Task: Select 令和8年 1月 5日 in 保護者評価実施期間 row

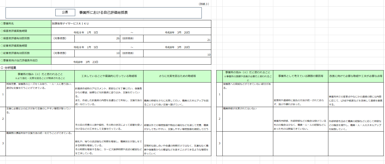Action: coord(86,32)
